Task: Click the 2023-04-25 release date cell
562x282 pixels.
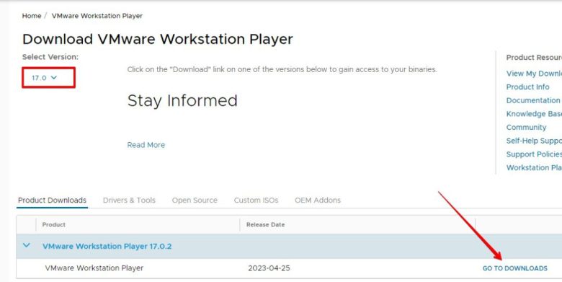Action: (269, 268)
